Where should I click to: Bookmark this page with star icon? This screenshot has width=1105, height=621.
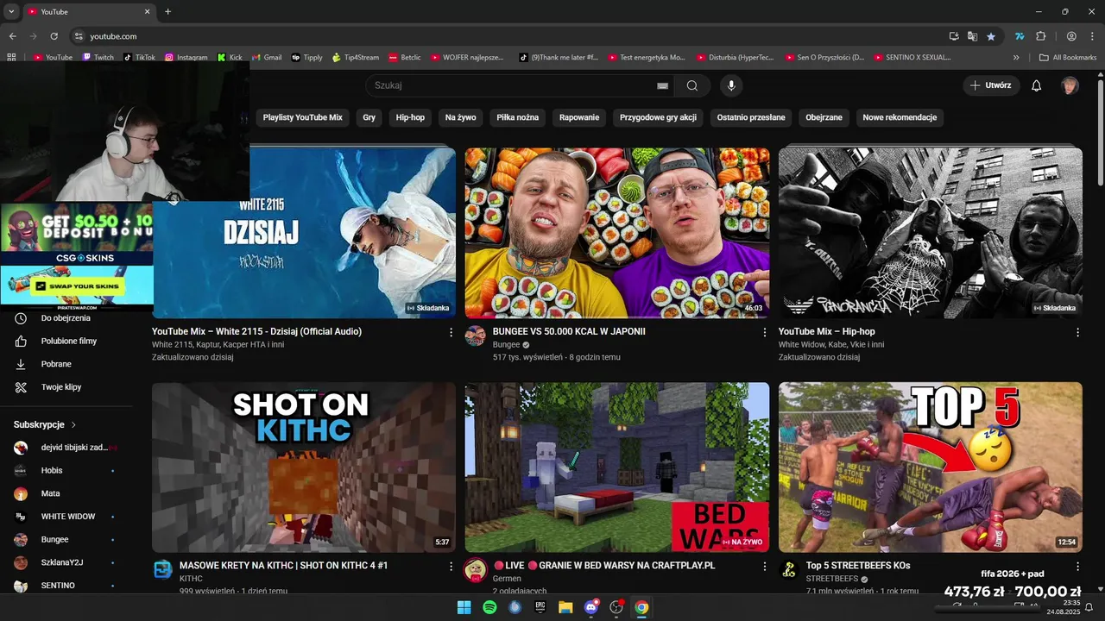[991, 36]
